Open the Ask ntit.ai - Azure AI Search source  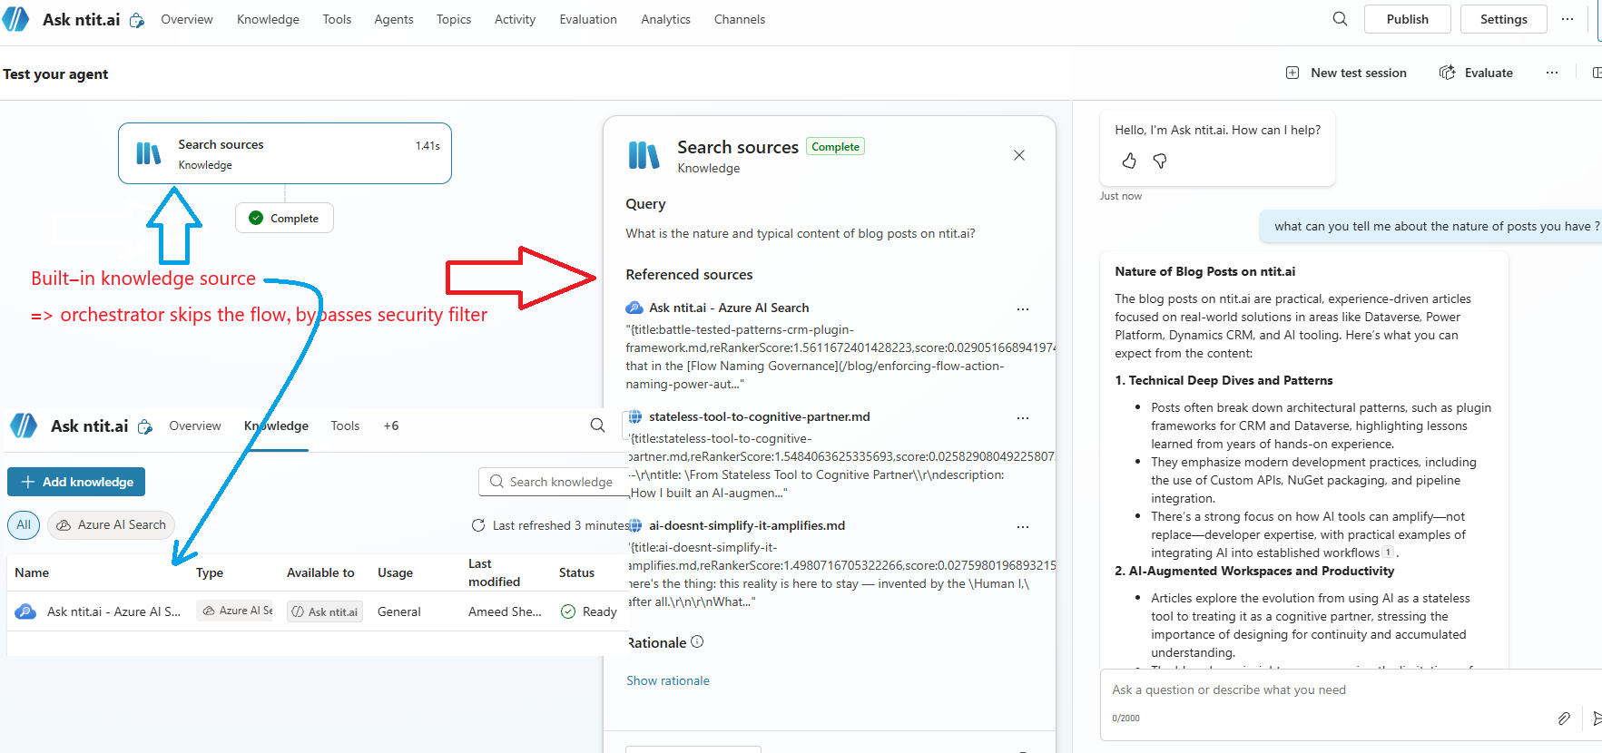pyautogui.click(x=729, y=308)
